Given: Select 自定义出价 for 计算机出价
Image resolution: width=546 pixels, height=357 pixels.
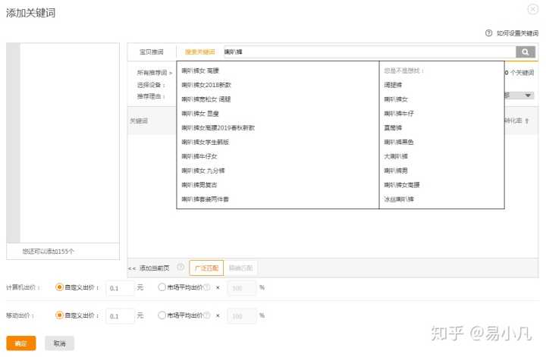Looking at the screenshot, I should click(x=60, y=287).
